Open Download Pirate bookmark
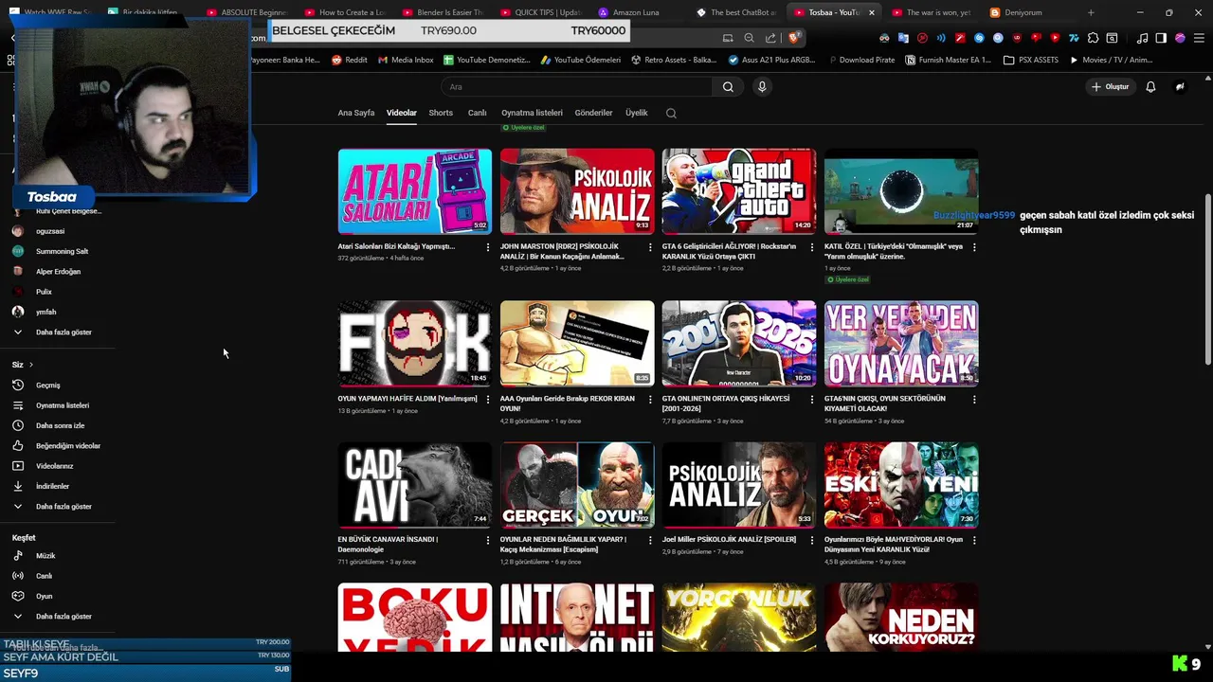The height and width of the screenshot is (682, 1213). pyautogui.click(x=861, y=60)
